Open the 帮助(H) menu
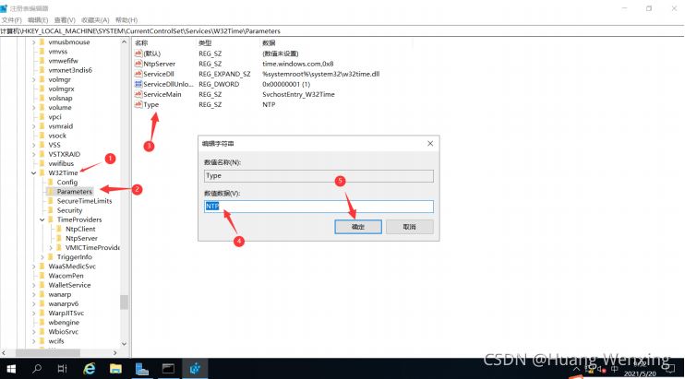685x379 pixels. pyautogui.click(x=126, y=20)
